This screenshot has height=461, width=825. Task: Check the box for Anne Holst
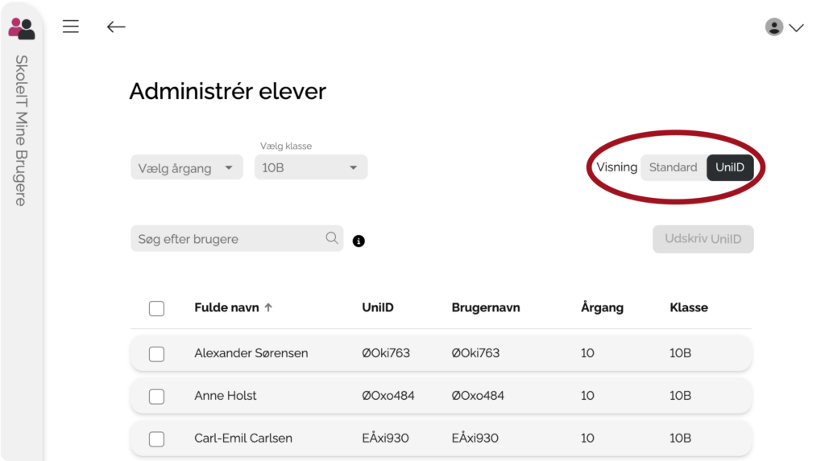[156, 396]
